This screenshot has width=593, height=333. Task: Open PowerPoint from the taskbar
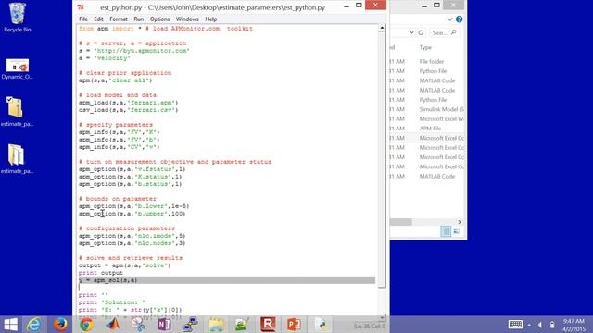[x=295, y=325]
